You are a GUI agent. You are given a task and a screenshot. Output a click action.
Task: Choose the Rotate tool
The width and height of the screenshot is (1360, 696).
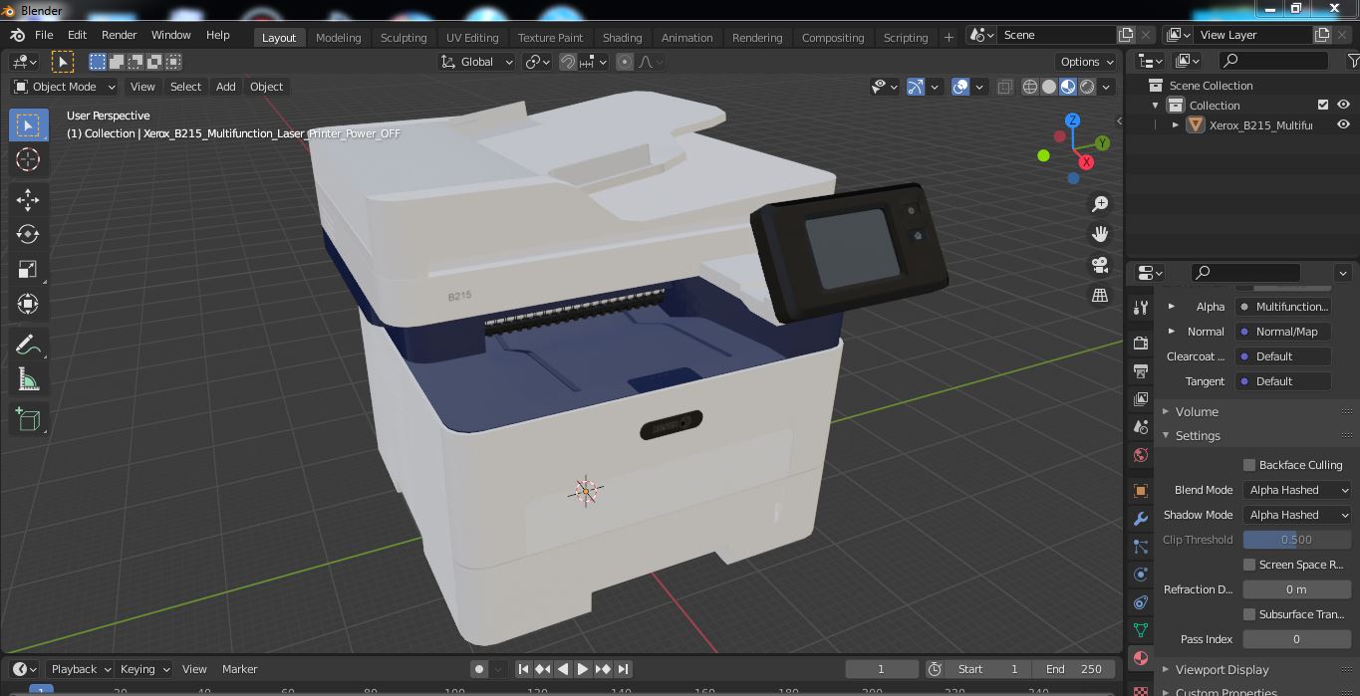[x=28, y=234]
